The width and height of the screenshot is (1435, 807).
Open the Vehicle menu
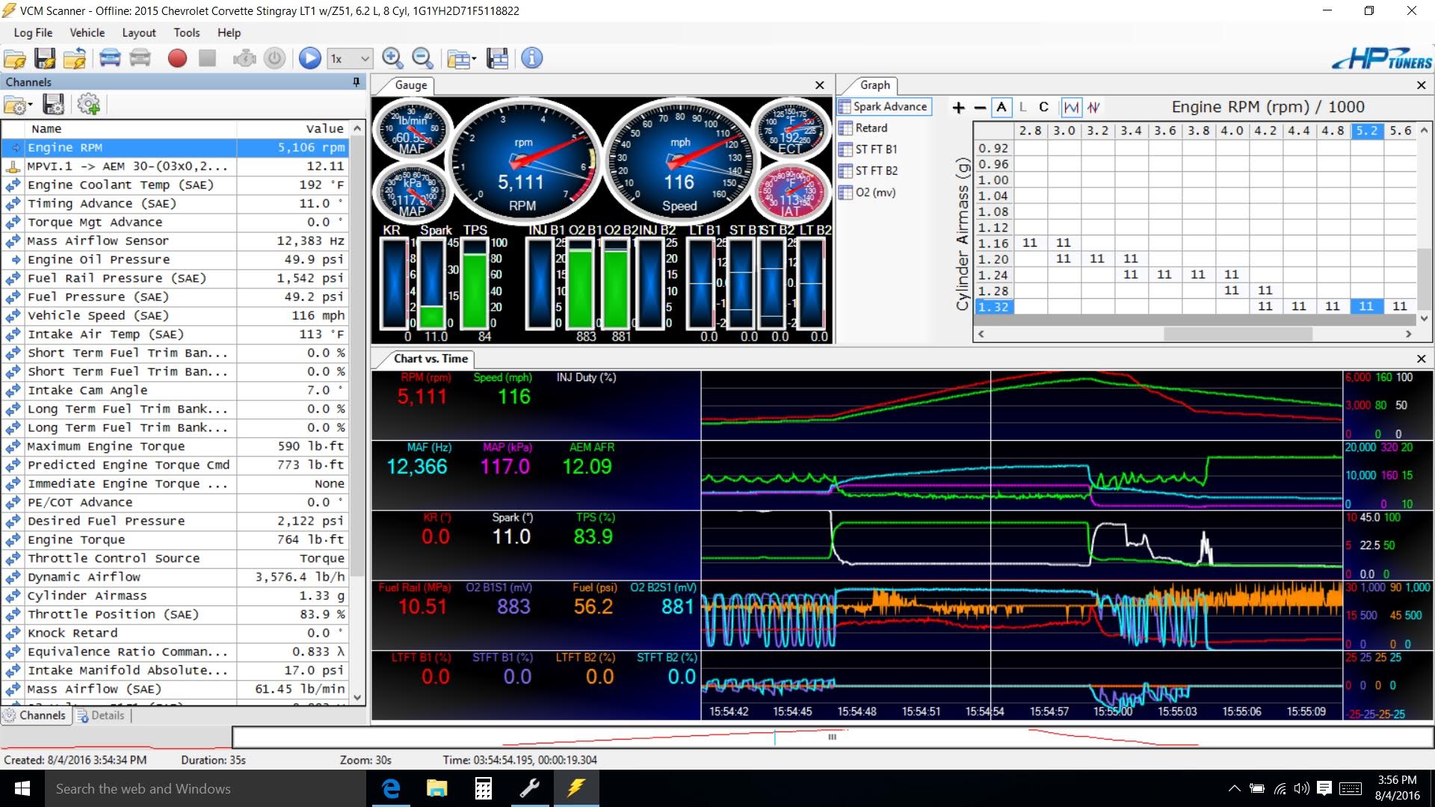(87, 33)
